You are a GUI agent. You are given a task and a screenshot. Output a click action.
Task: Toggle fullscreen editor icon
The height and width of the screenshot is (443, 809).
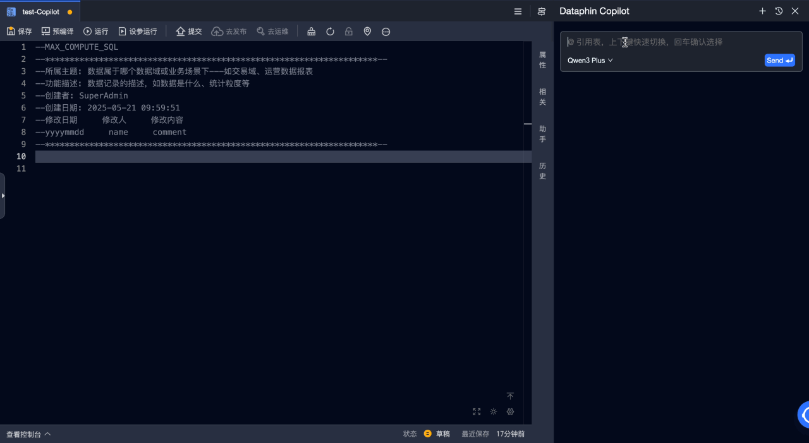(477, 411)
